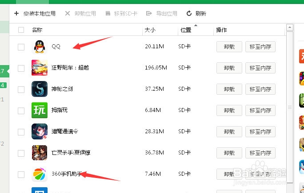Image resolution: width=304 pixels, height=193 pixels.
Task: Check the box for 狂野飙车:超越
Action: click(21, 68)
